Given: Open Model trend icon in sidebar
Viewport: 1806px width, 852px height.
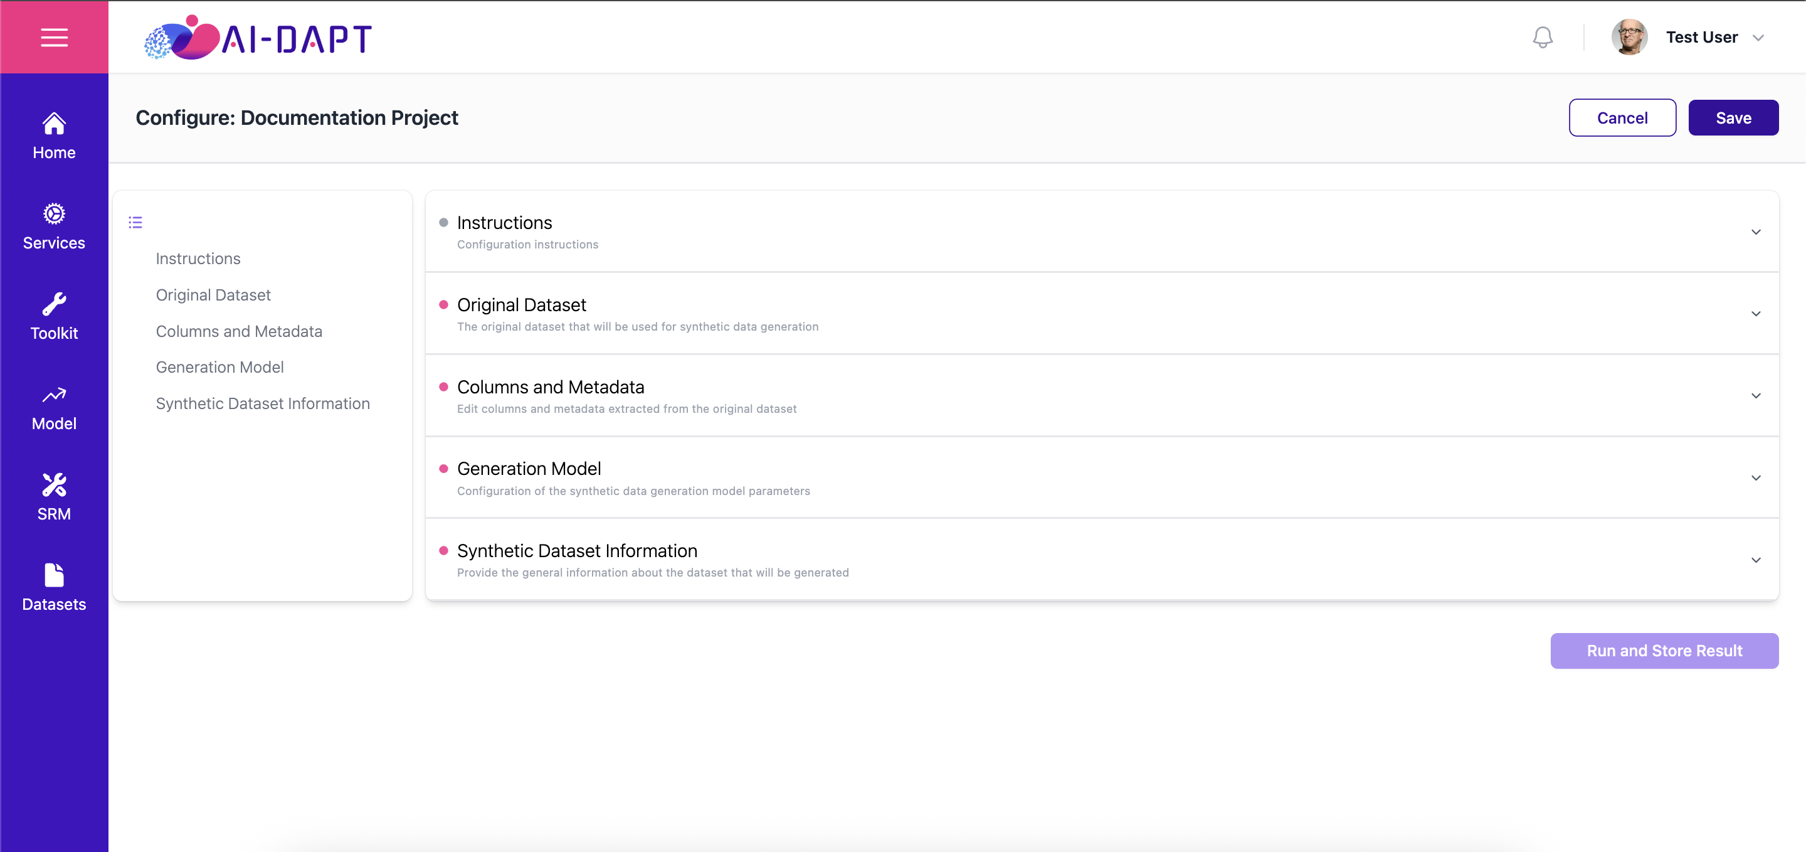Looking at the screenshot, I should 54,395.
